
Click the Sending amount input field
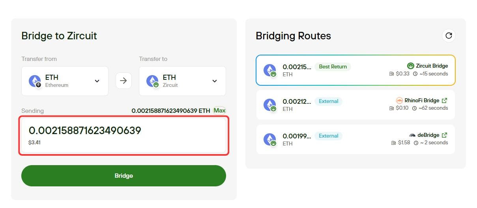[x=123, y=135]
